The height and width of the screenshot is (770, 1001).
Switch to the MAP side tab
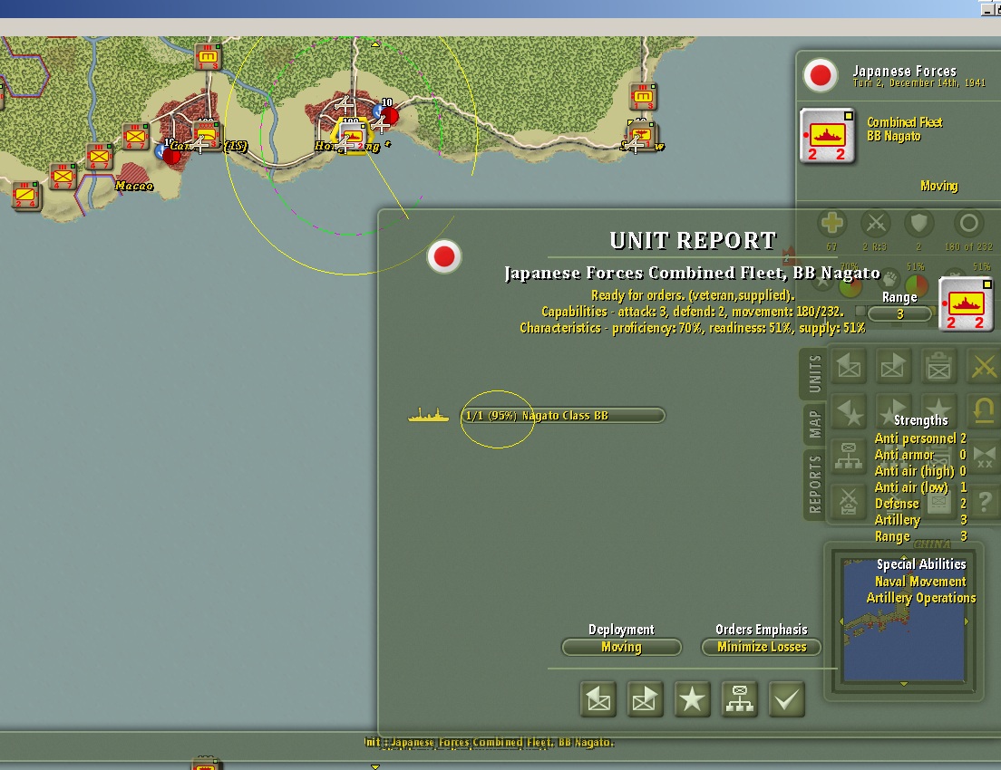pos(814,424)
